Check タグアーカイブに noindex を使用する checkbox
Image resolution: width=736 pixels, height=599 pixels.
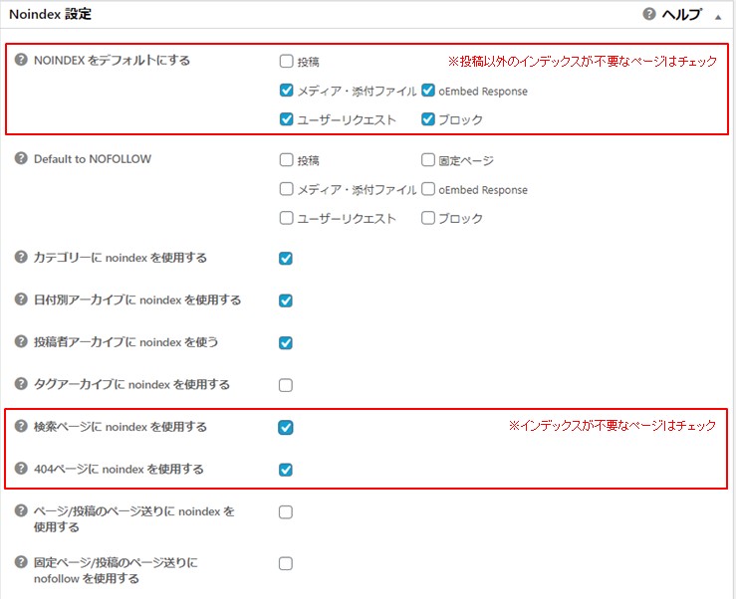286,385
